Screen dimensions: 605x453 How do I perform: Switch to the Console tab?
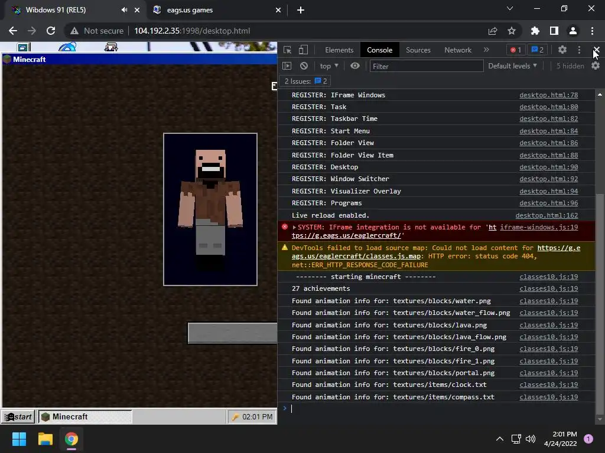click(x=380, y=50)
